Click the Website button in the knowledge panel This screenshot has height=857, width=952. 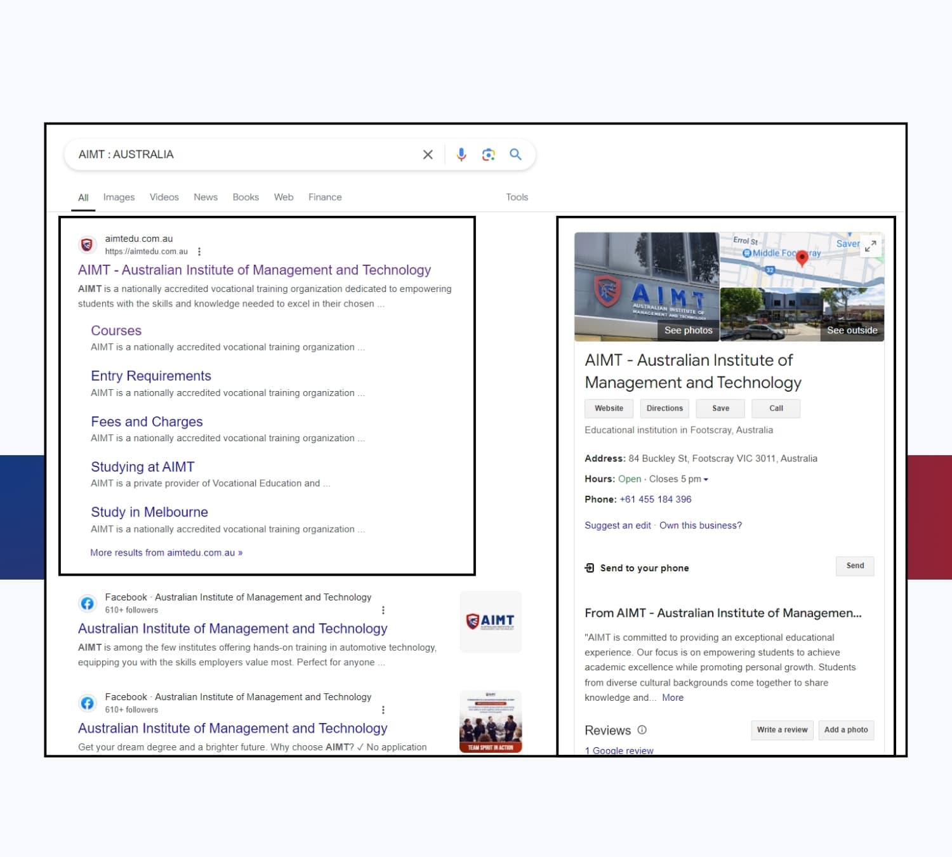click(609, 408)
